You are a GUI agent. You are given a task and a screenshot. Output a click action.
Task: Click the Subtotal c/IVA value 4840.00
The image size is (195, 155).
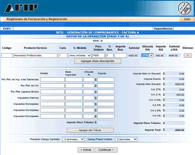pos(174,55)
